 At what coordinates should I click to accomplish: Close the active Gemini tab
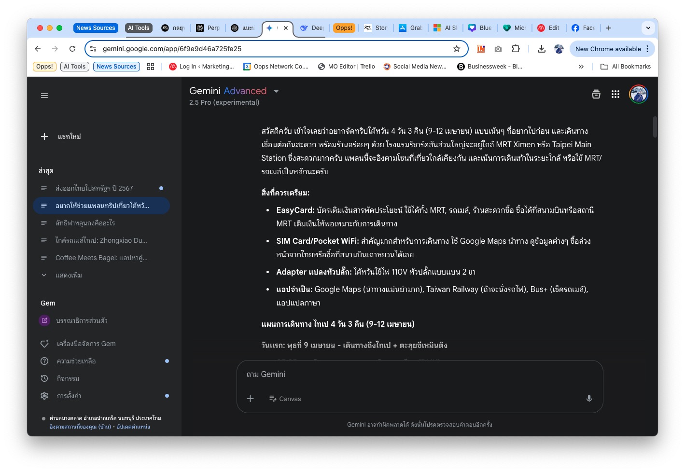[x=286, y=28]
